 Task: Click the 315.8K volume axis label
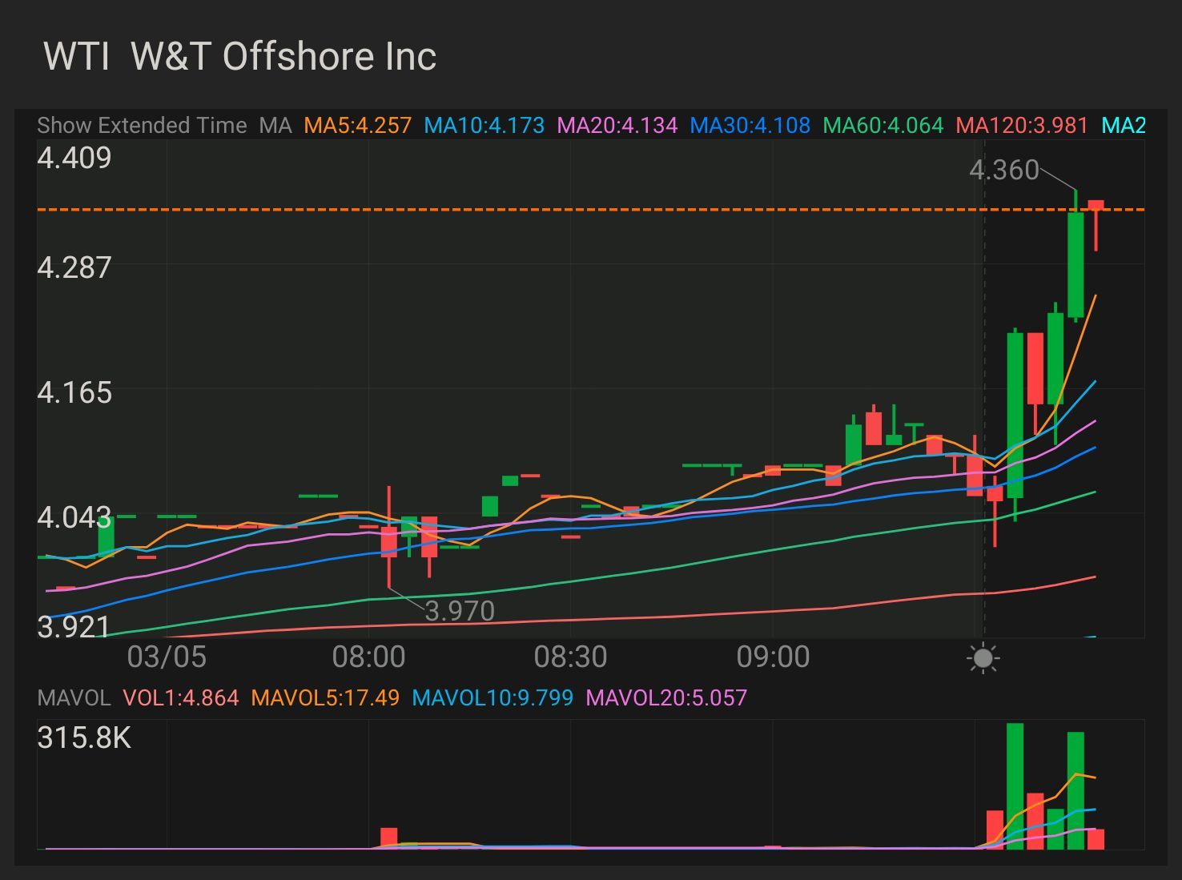point(84,737)
